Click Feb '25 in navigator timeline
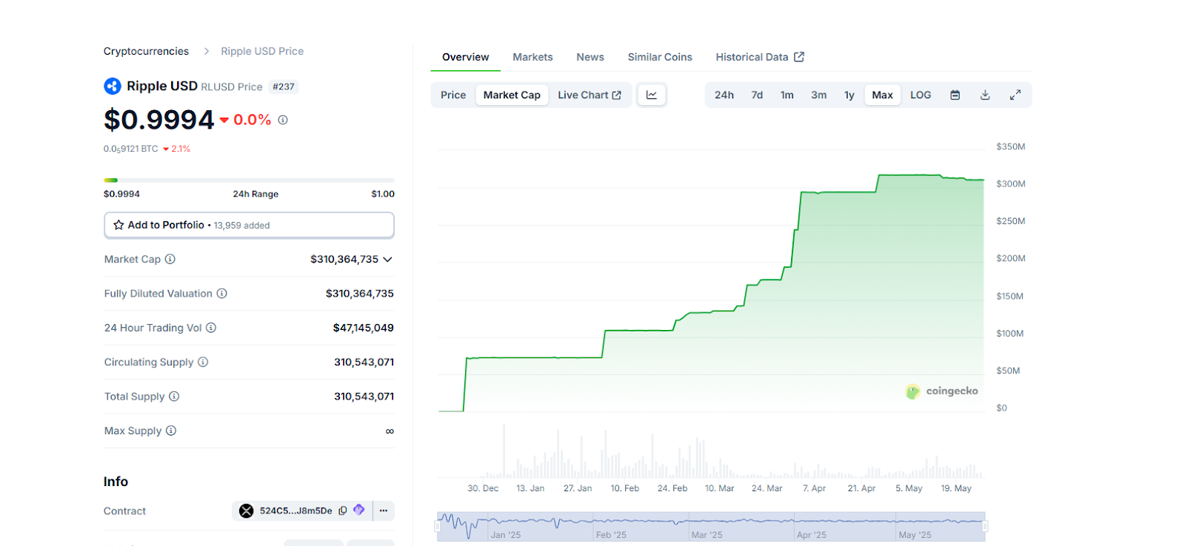 click(611, 535)
